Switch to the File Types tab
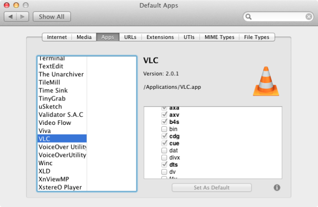This screenshot has height=207, width=318. [257, 37]
